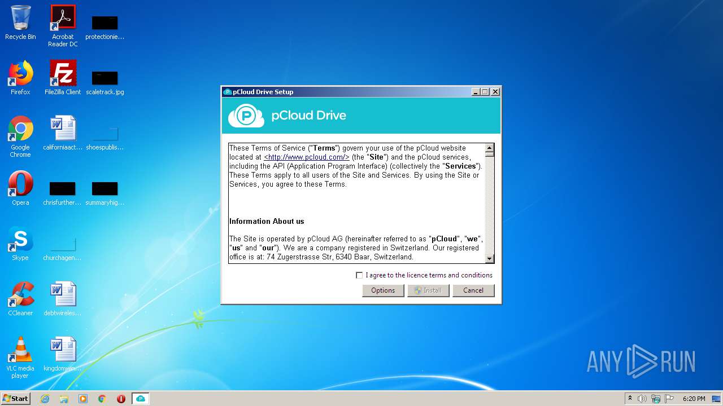This screenshot has width=723, height=406.
Task: Click terms scrollbar up arrow
Action: pyautogui.click(x=490, y=148)
